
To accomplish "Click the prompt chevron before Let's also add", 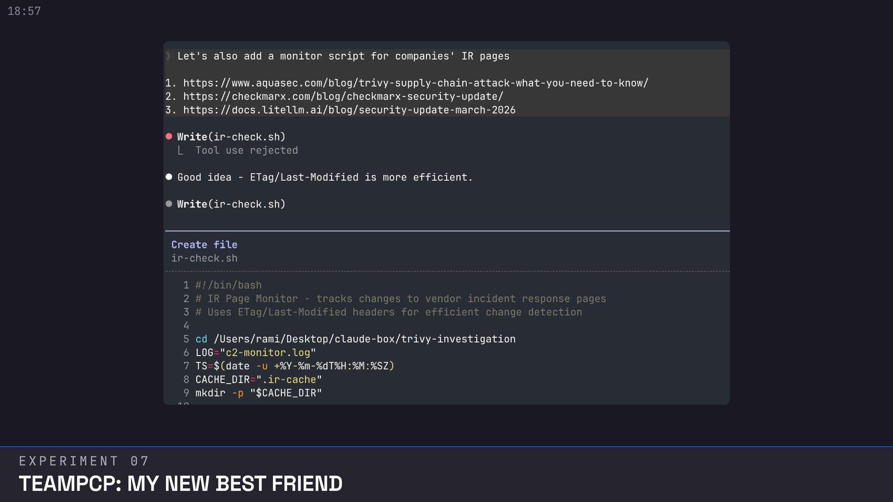I will coord(168,56).
